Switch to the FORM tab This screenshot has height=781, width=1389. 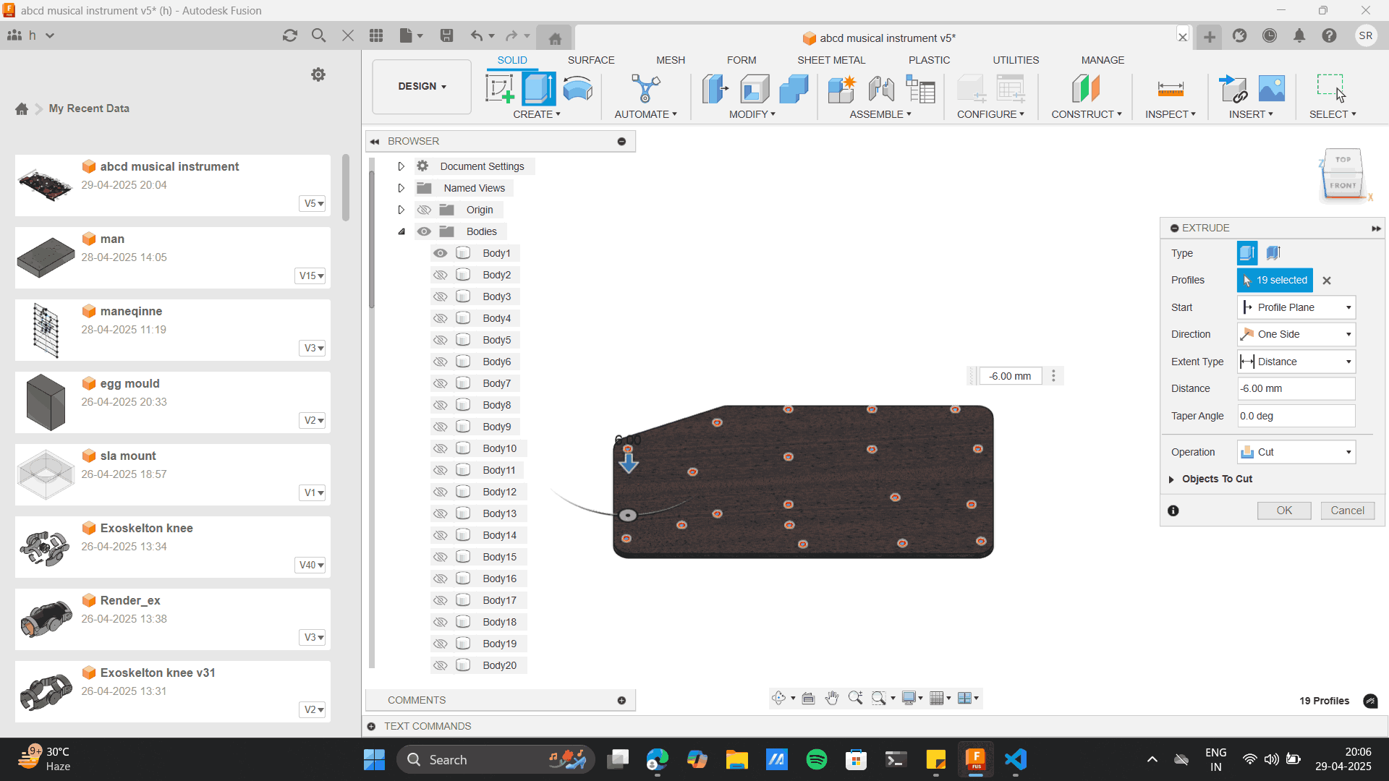coord(742,60)
